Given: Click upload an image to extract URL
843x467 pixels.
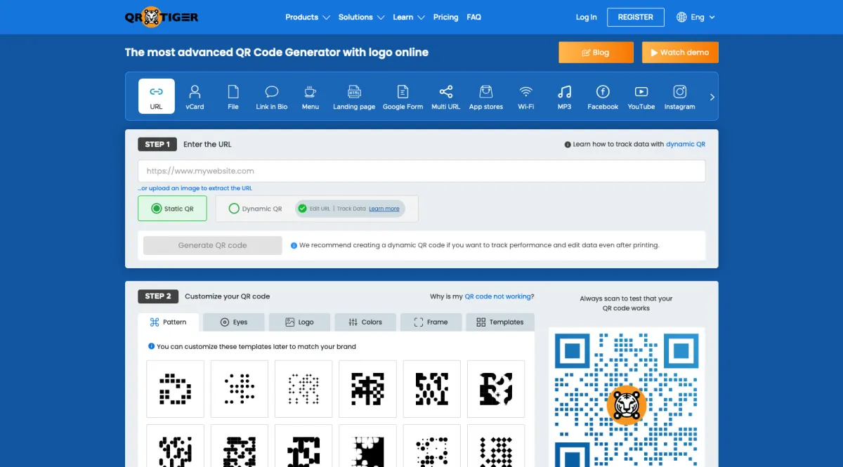Looking at the screenshot, I should coord(195,188).
